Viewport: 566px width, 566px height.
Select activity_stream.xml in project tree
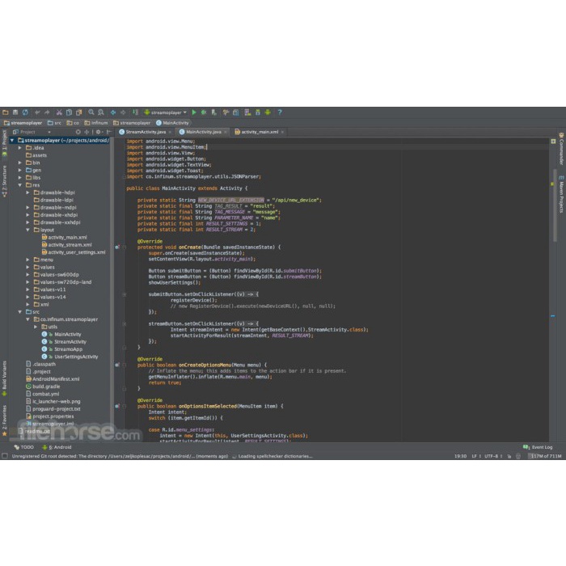[x=67, y=245]
